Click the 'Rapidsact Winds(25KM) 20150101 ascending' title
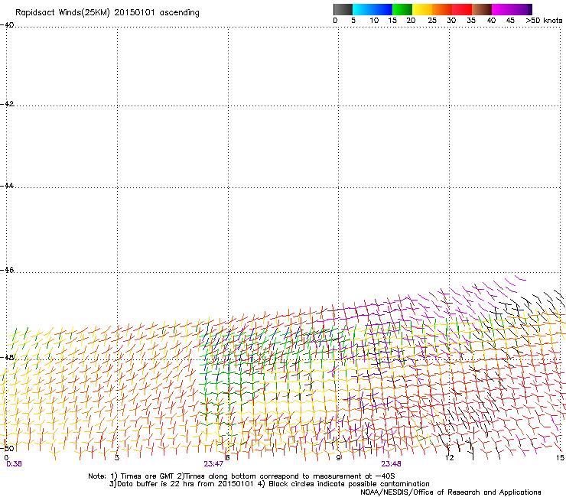 107,13
